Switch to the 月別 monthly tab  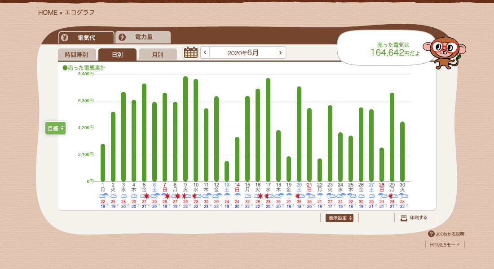click(x=158, y=55)
